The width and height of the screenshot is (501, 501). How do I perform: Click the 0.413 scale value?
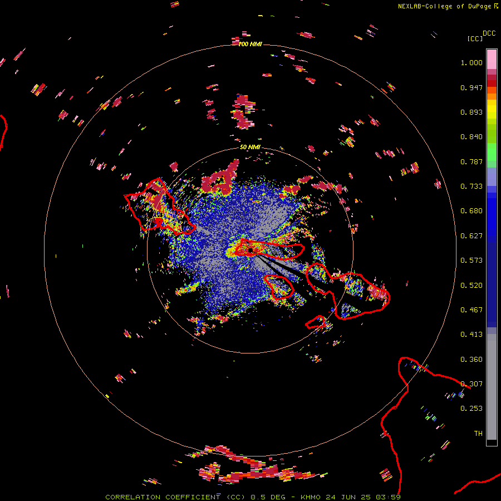point(471,335)
